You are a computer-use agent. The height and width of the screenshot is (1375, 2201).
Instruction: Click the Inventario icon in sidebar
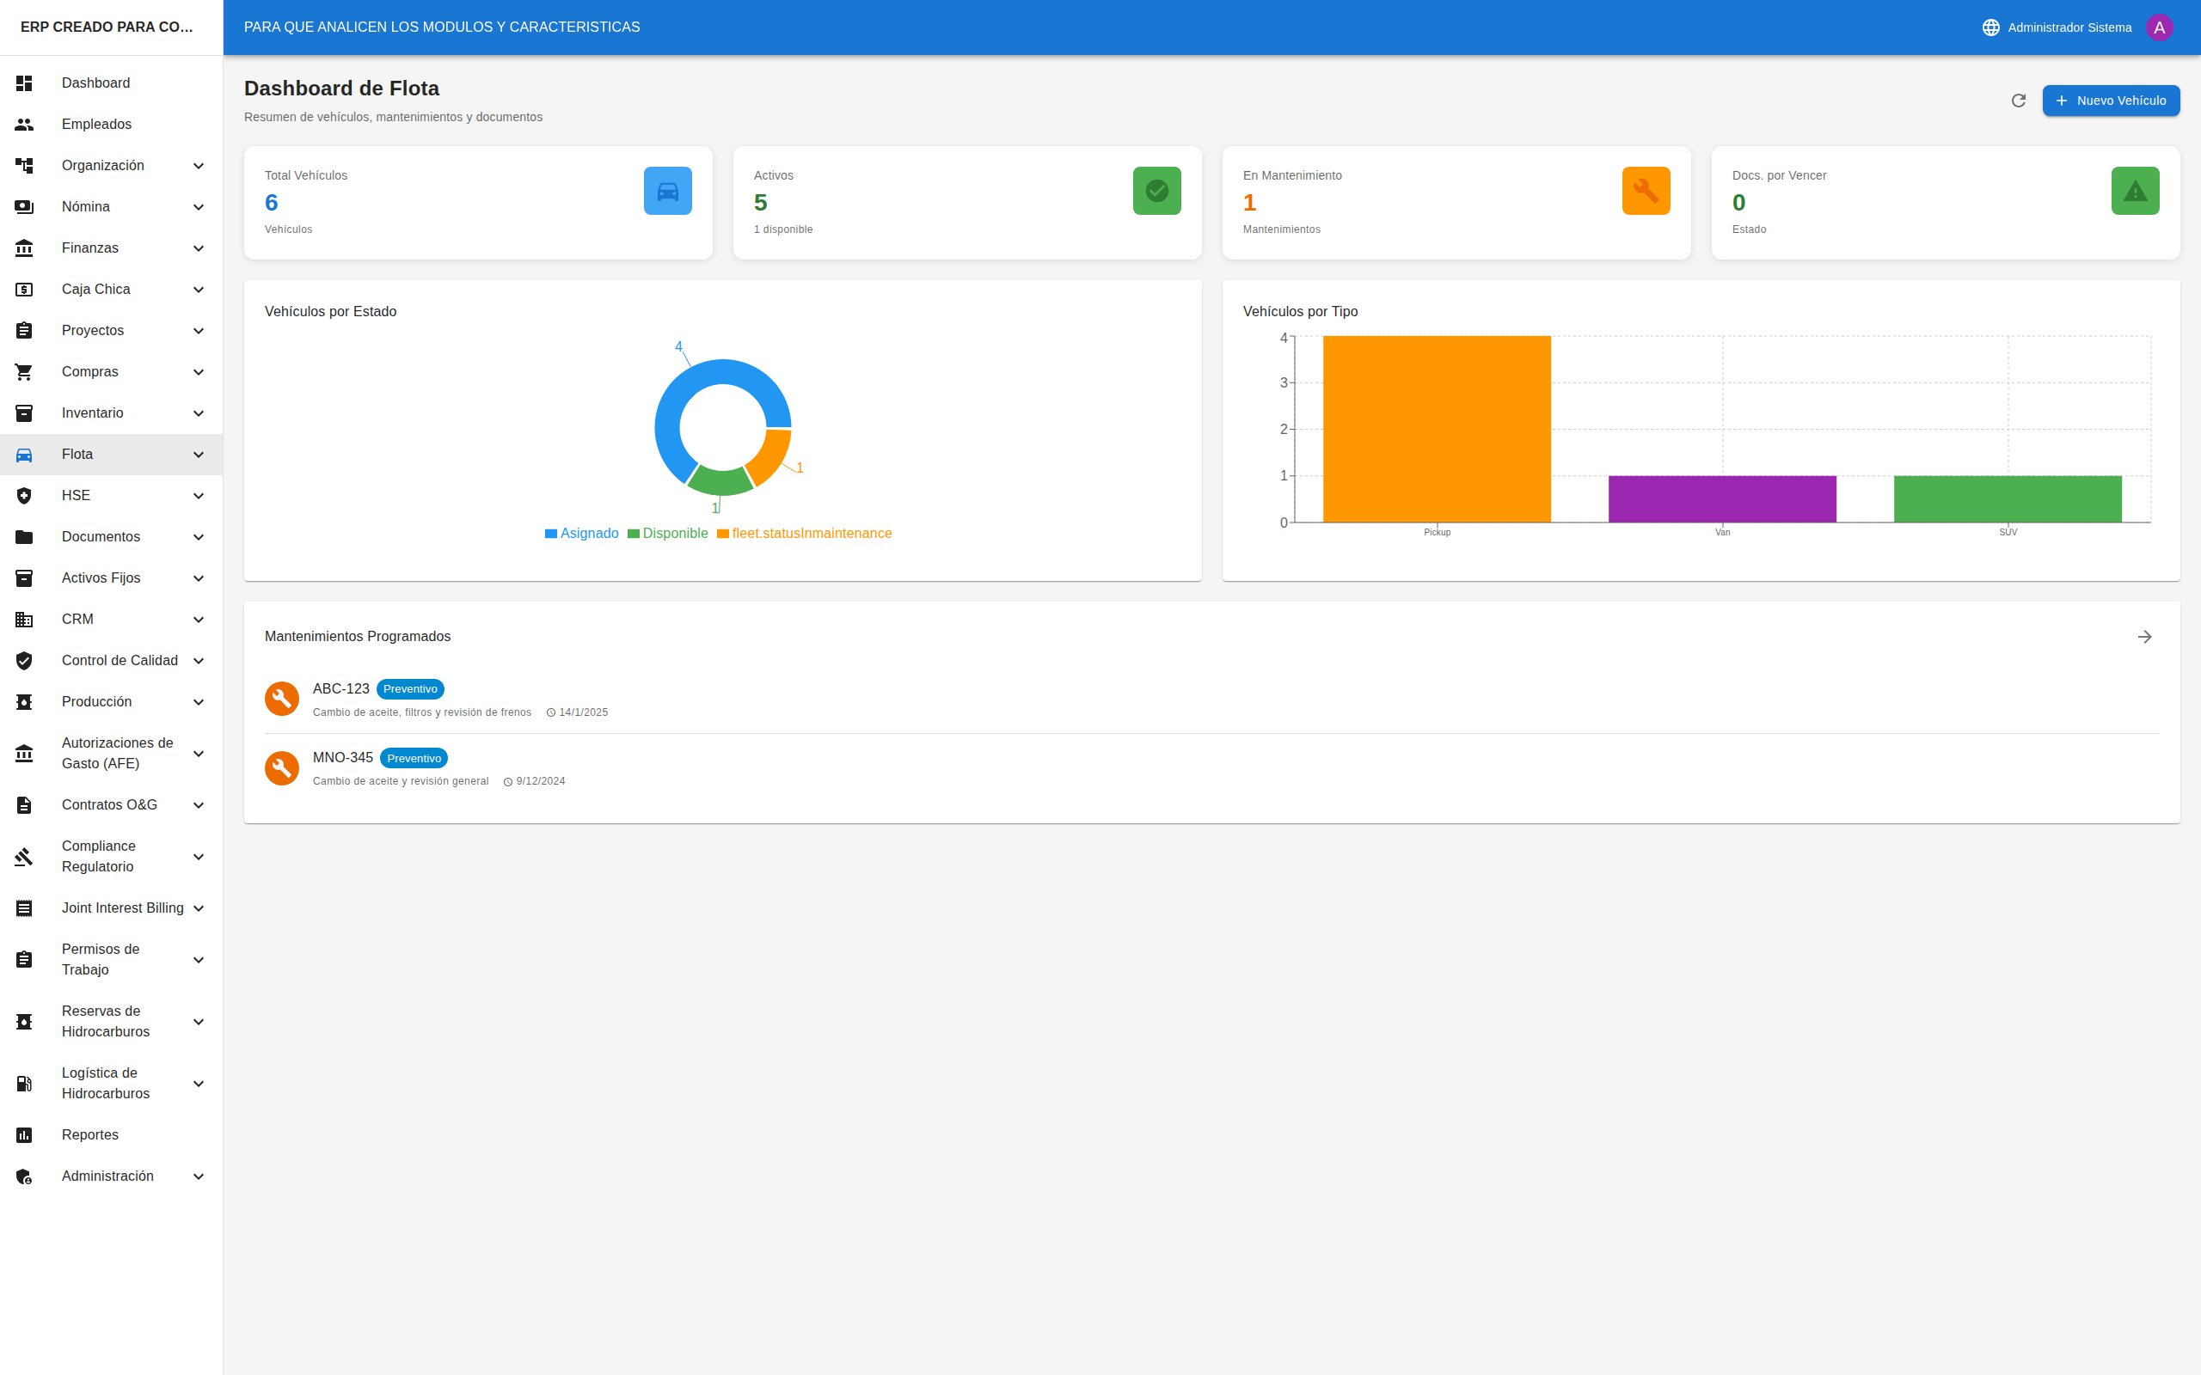pyautogui.click(x=24, y=412)
